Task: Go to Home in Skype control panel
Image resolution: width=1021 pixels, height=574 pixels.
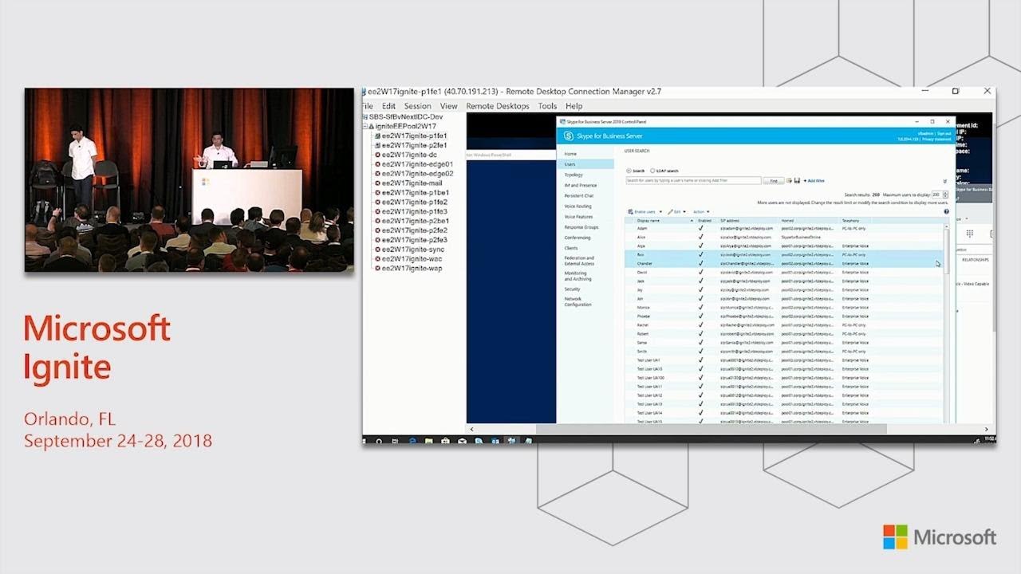Action: tap(570, 154)
